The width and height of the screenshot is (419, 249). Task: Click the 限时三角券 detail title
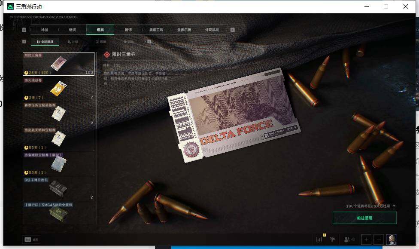(x=124, y=54)
